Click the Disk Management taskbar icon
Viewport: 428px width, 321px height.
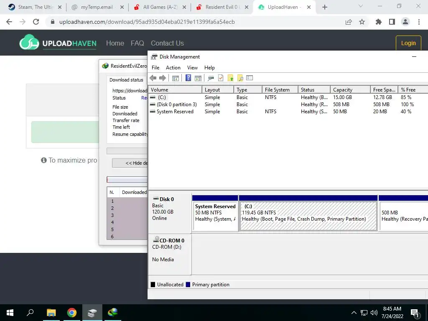pos(92,313)
